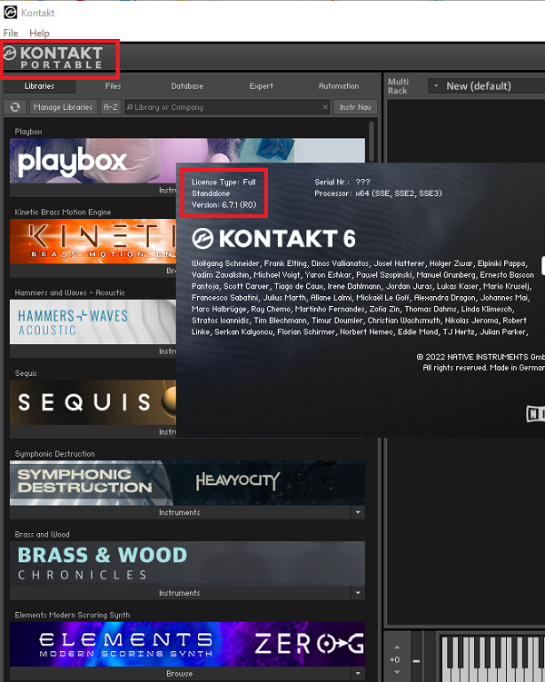This screenshot has height=682, width=545.
Task: Click the Kontakt app icon in title bar
Action: (x=10, y=12)
